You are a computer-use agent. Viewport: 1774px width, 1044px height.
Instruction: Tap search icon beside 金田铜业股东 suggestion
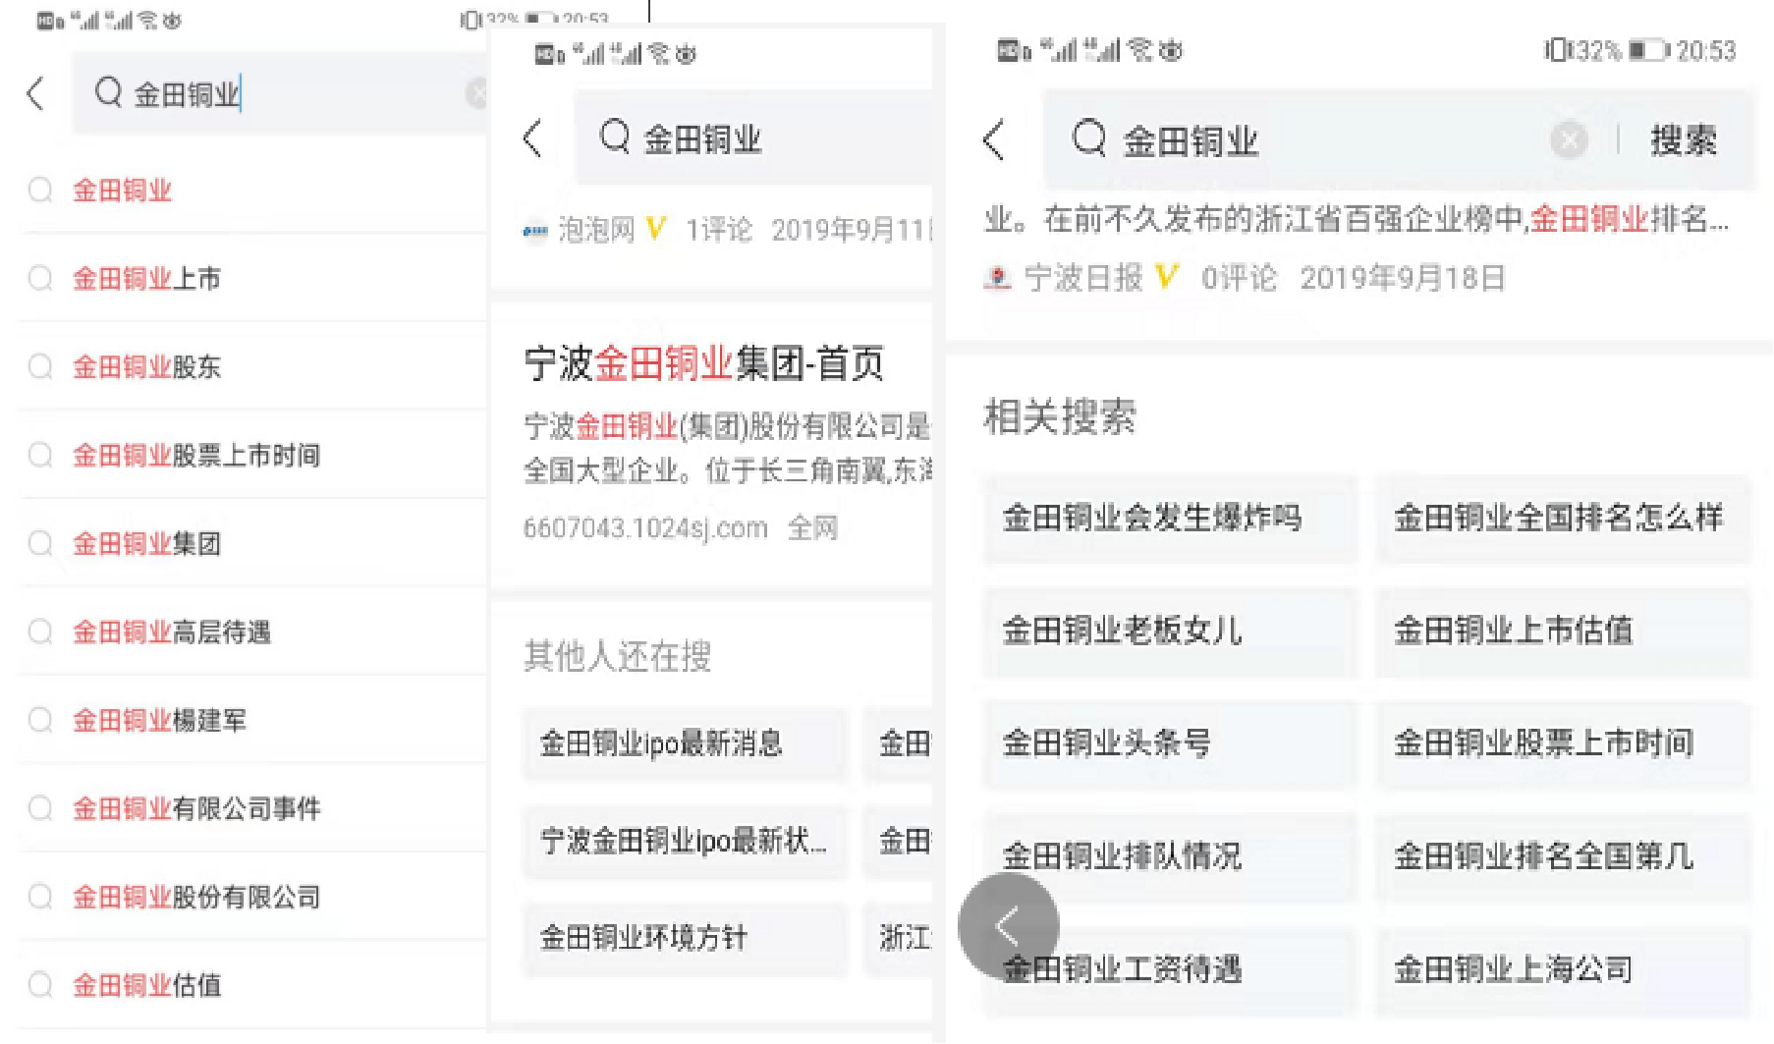click(x=40, y=367)
